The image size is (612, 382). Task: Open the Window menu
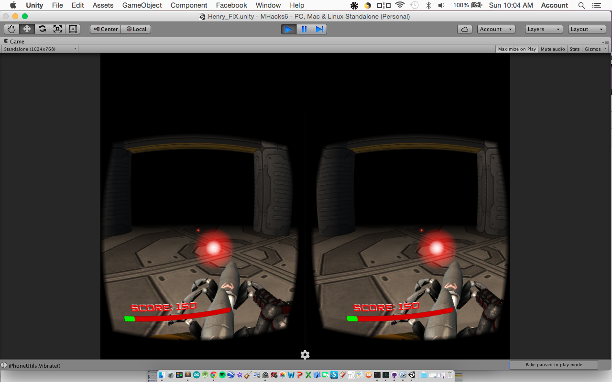[x=268, y=5]
